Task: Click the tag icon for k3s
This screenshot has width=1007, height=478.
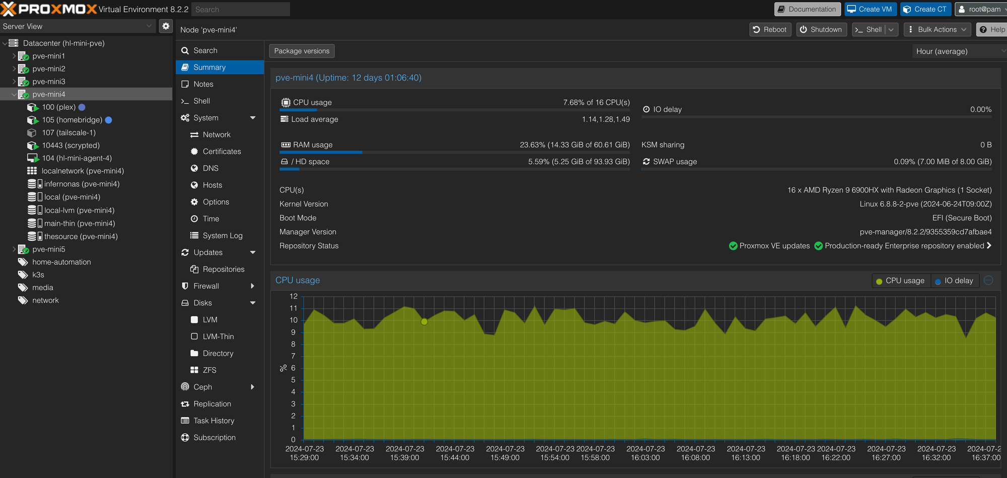Action: 23,275
